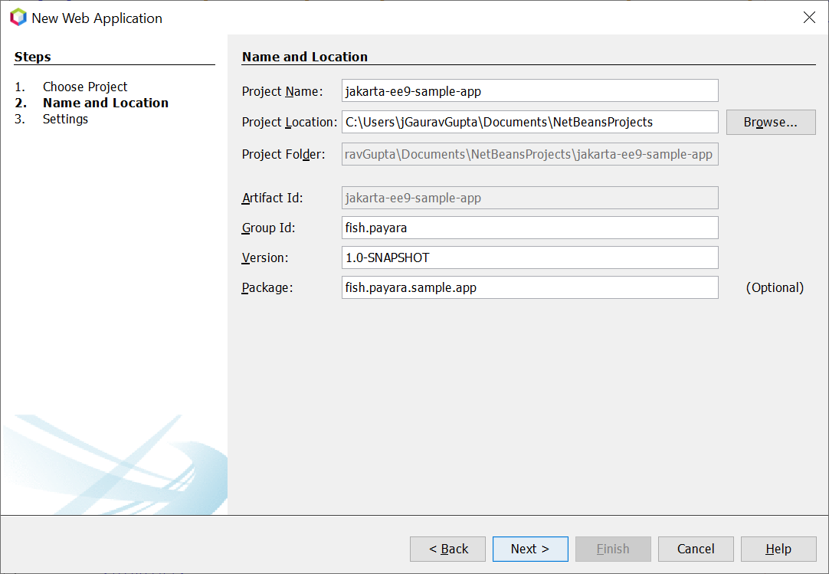829x574 pixels.
Task: Proceed by clicking Next >
Action: 530,549
